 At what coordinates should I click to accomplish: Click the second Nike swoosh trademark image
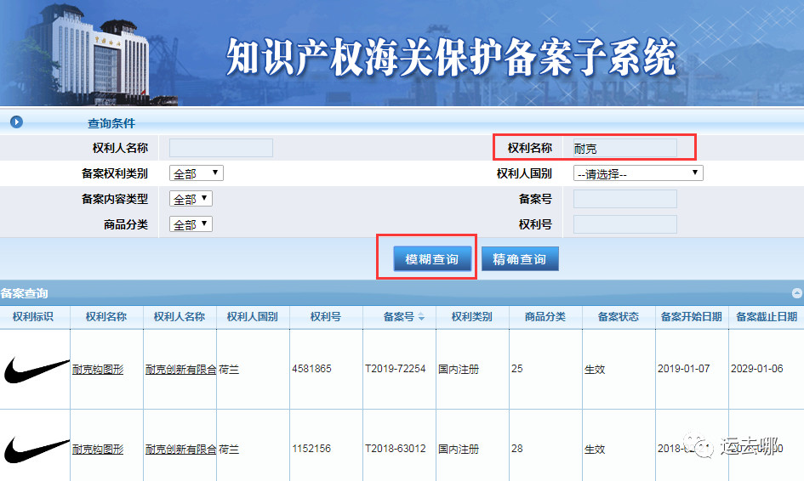(36, 450)
